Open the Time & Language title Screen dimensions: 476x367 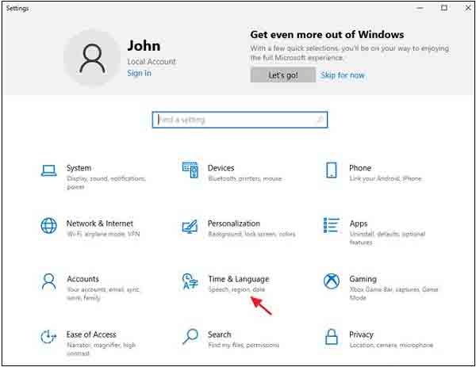[x=239, y=279]
